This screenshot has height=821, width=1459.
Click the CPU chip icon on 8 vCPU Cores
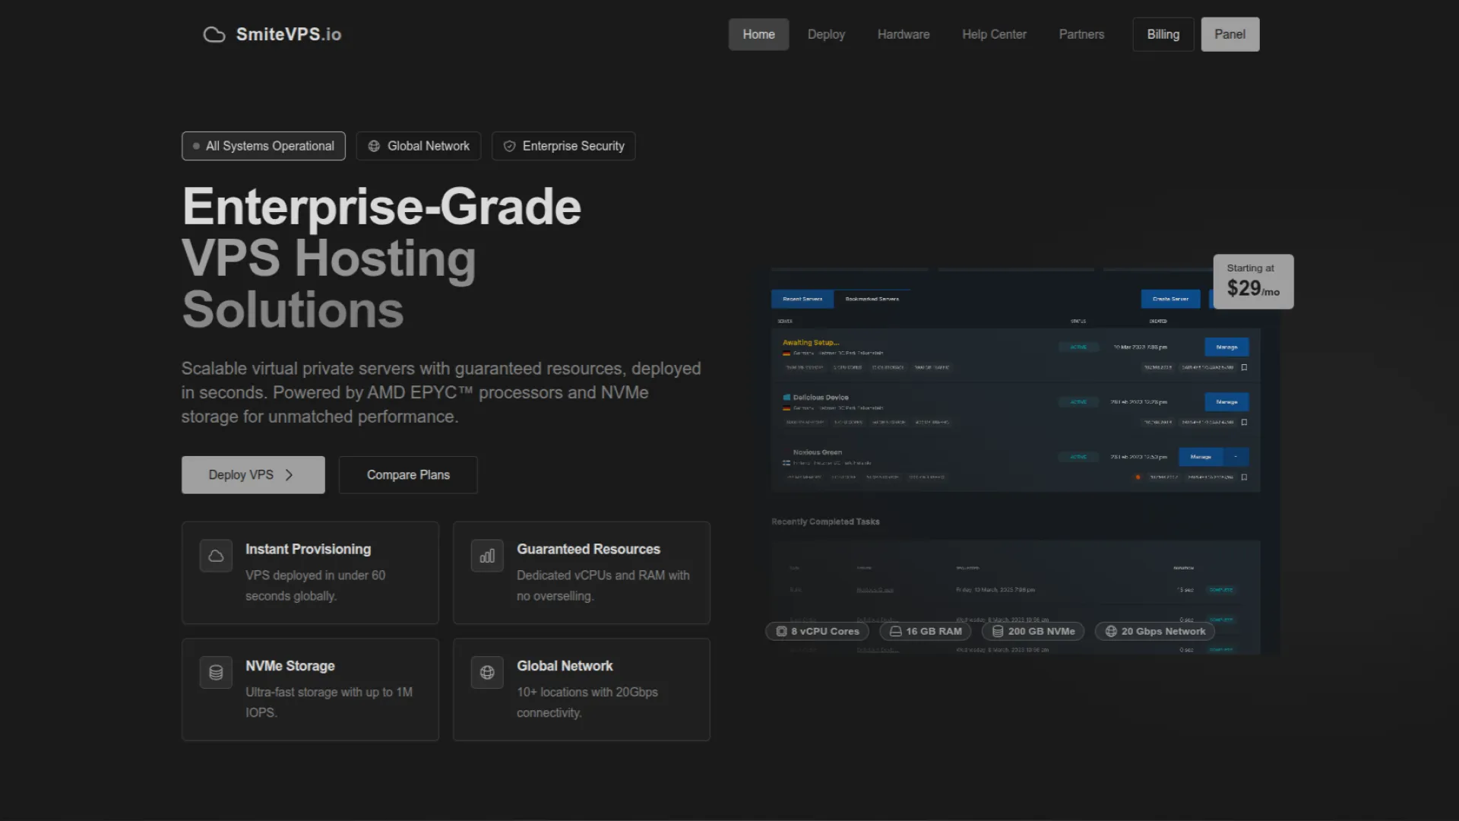click(781, 631)
